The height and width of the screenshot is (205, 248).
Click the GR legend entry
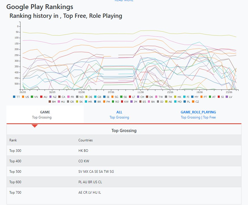point(70,102)
